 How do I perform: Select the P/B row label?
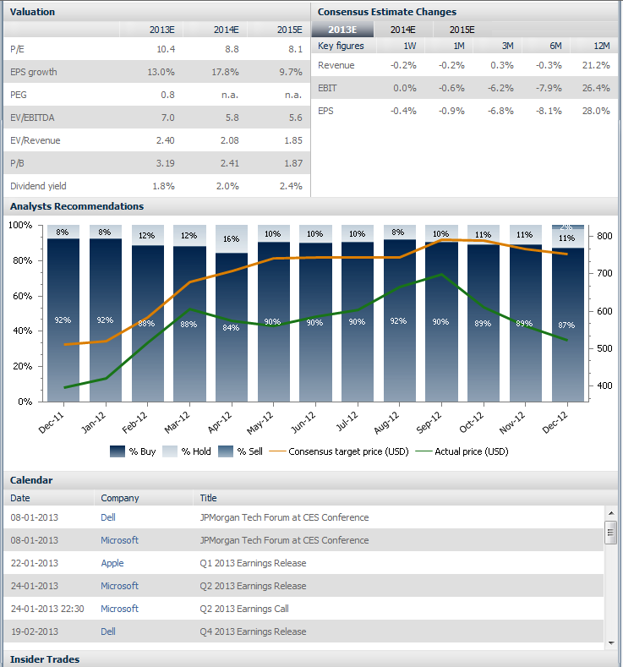click(x=18, y=163)
